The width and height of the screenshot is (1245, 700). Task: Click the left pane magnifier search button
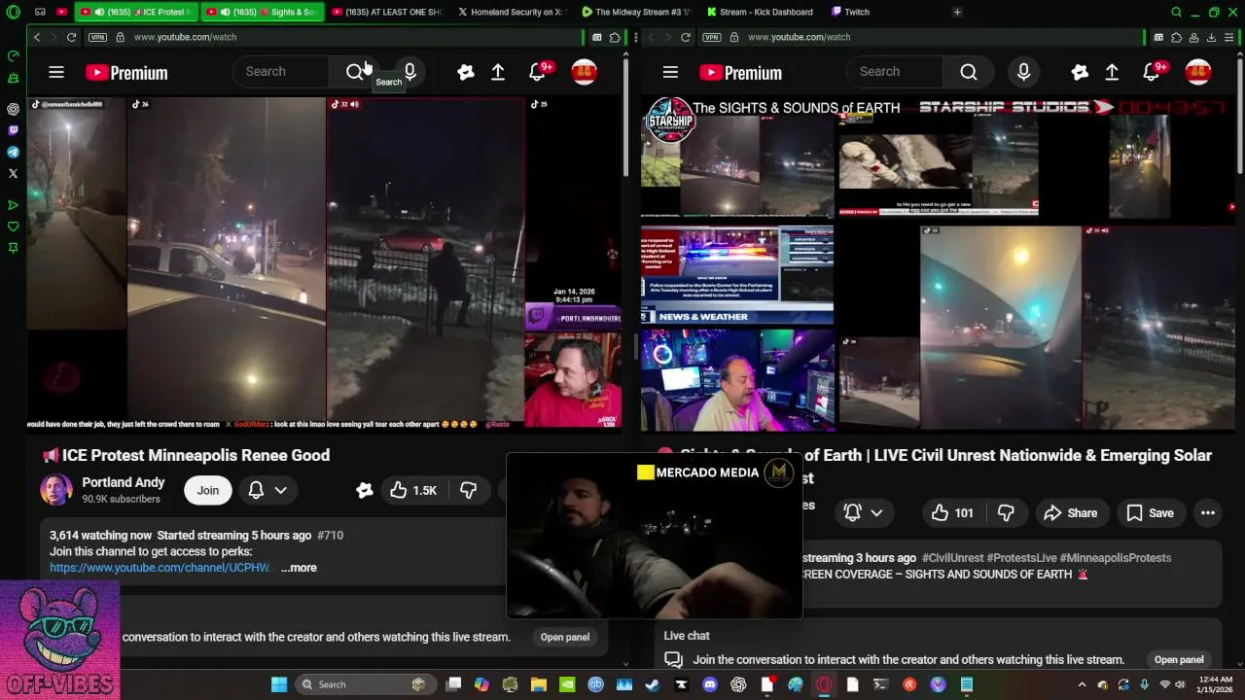(x=355, y=72)
